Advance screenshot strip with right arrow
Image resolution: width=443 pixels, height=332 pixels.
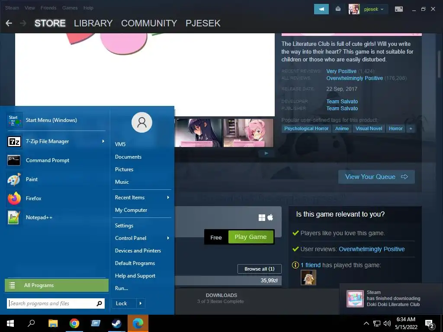(266, 153)
